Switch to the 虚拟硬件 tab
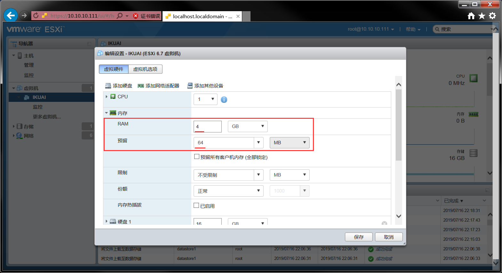502x273 pixels. tap(114, 69)
